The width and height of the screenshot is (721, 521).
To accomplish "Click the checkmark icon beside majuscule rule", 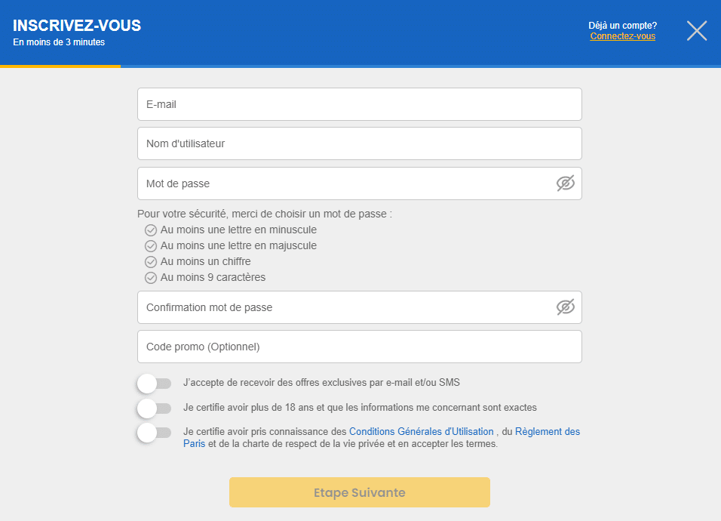I will click(x=151, y=245).
